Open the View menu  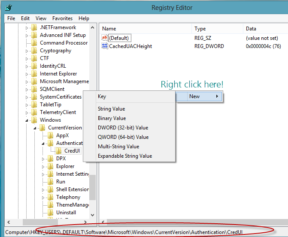click(x=41, y=18)
